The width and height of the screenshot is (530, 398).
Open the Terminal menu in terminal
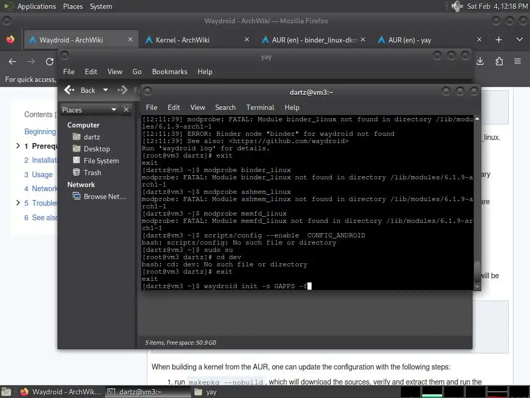click(x=260, y=107)
